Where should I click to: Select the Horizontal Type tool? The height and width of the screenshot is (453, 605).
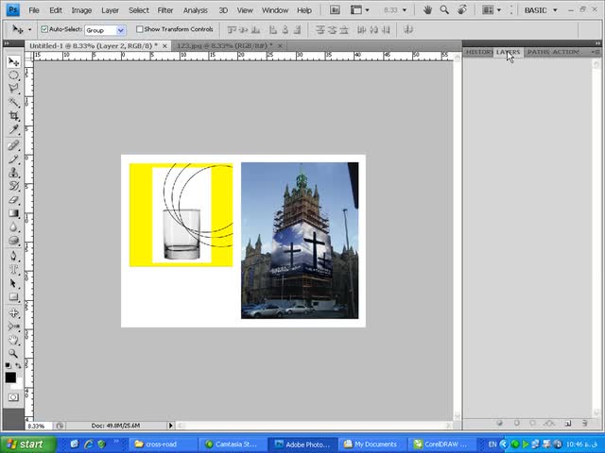click(x=13, y=269)
